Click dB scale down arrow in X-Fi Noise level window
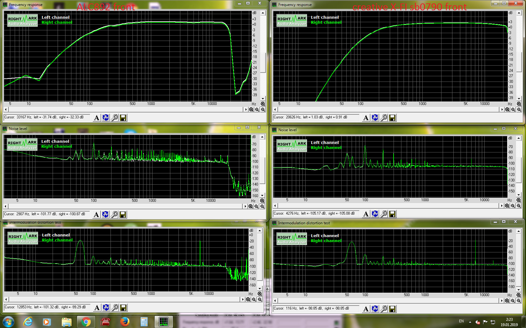This screenshot has width=526, height=328. tap(519, 195)
